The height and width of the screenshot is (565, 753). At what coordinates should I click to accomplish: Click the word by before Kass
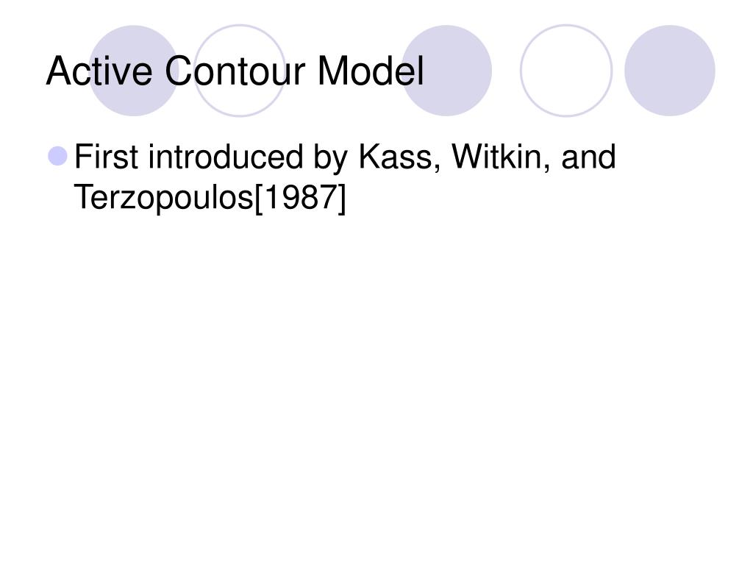point(330,159)
